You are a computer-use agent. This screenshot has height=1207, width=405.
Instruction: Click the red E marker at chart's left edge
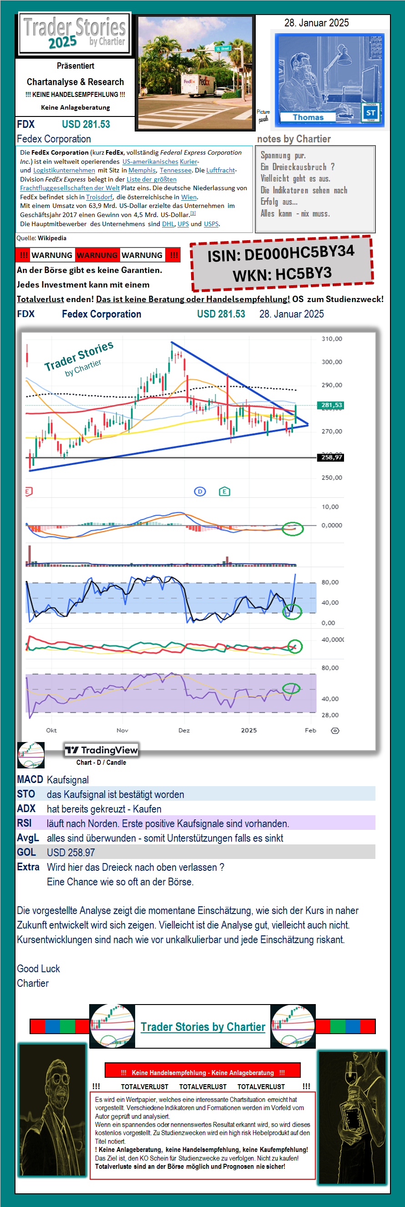click(29, 491)
